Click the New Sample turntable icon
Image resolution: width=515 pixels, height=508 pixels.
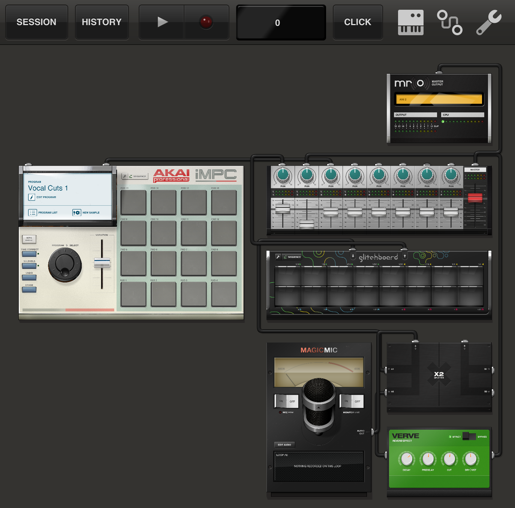[77, 212]
